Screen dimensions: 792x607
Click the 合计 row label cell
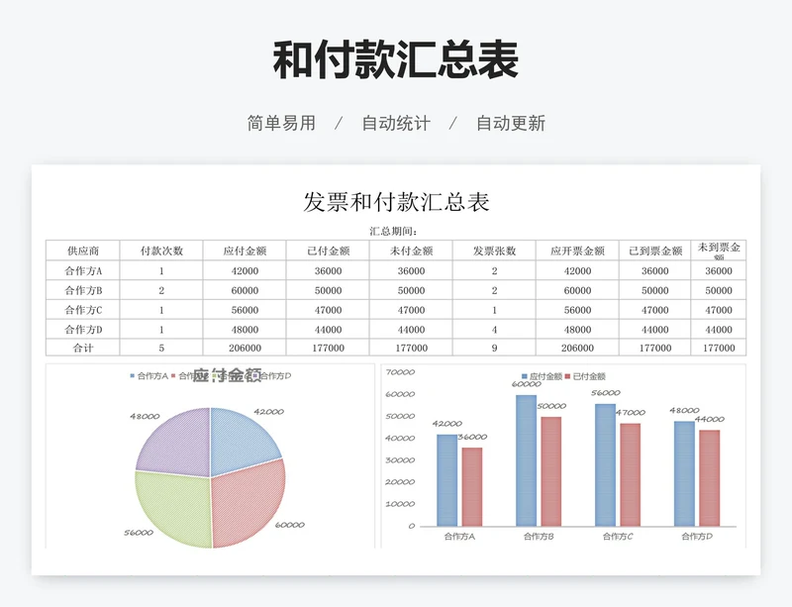[x=83, y=348]
